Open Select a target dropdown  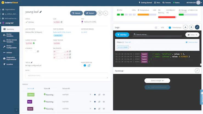coord(157,81)
